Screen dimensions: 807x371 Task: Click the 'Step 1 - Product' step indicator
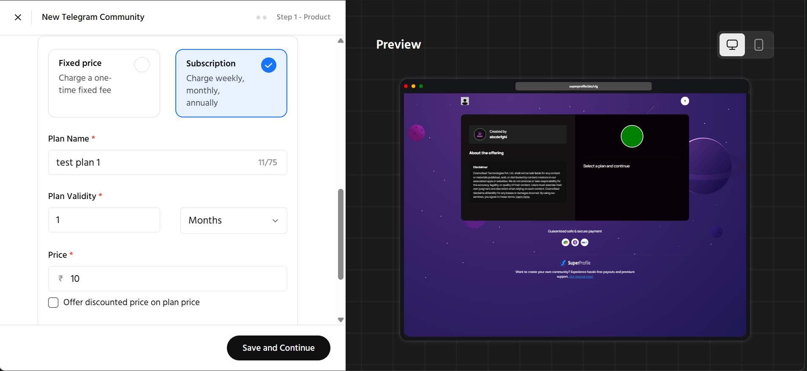click(x=303, y=17)
